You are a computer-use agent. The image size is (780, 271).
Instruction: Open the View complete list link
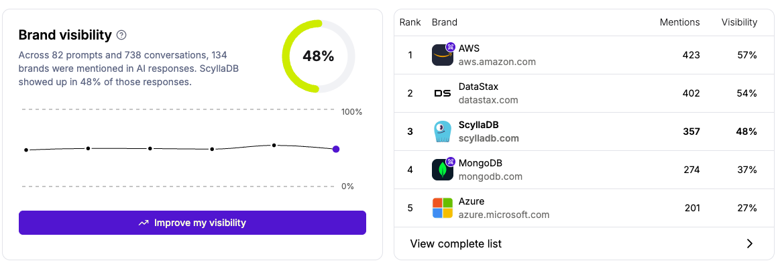[x=456, y=243]
